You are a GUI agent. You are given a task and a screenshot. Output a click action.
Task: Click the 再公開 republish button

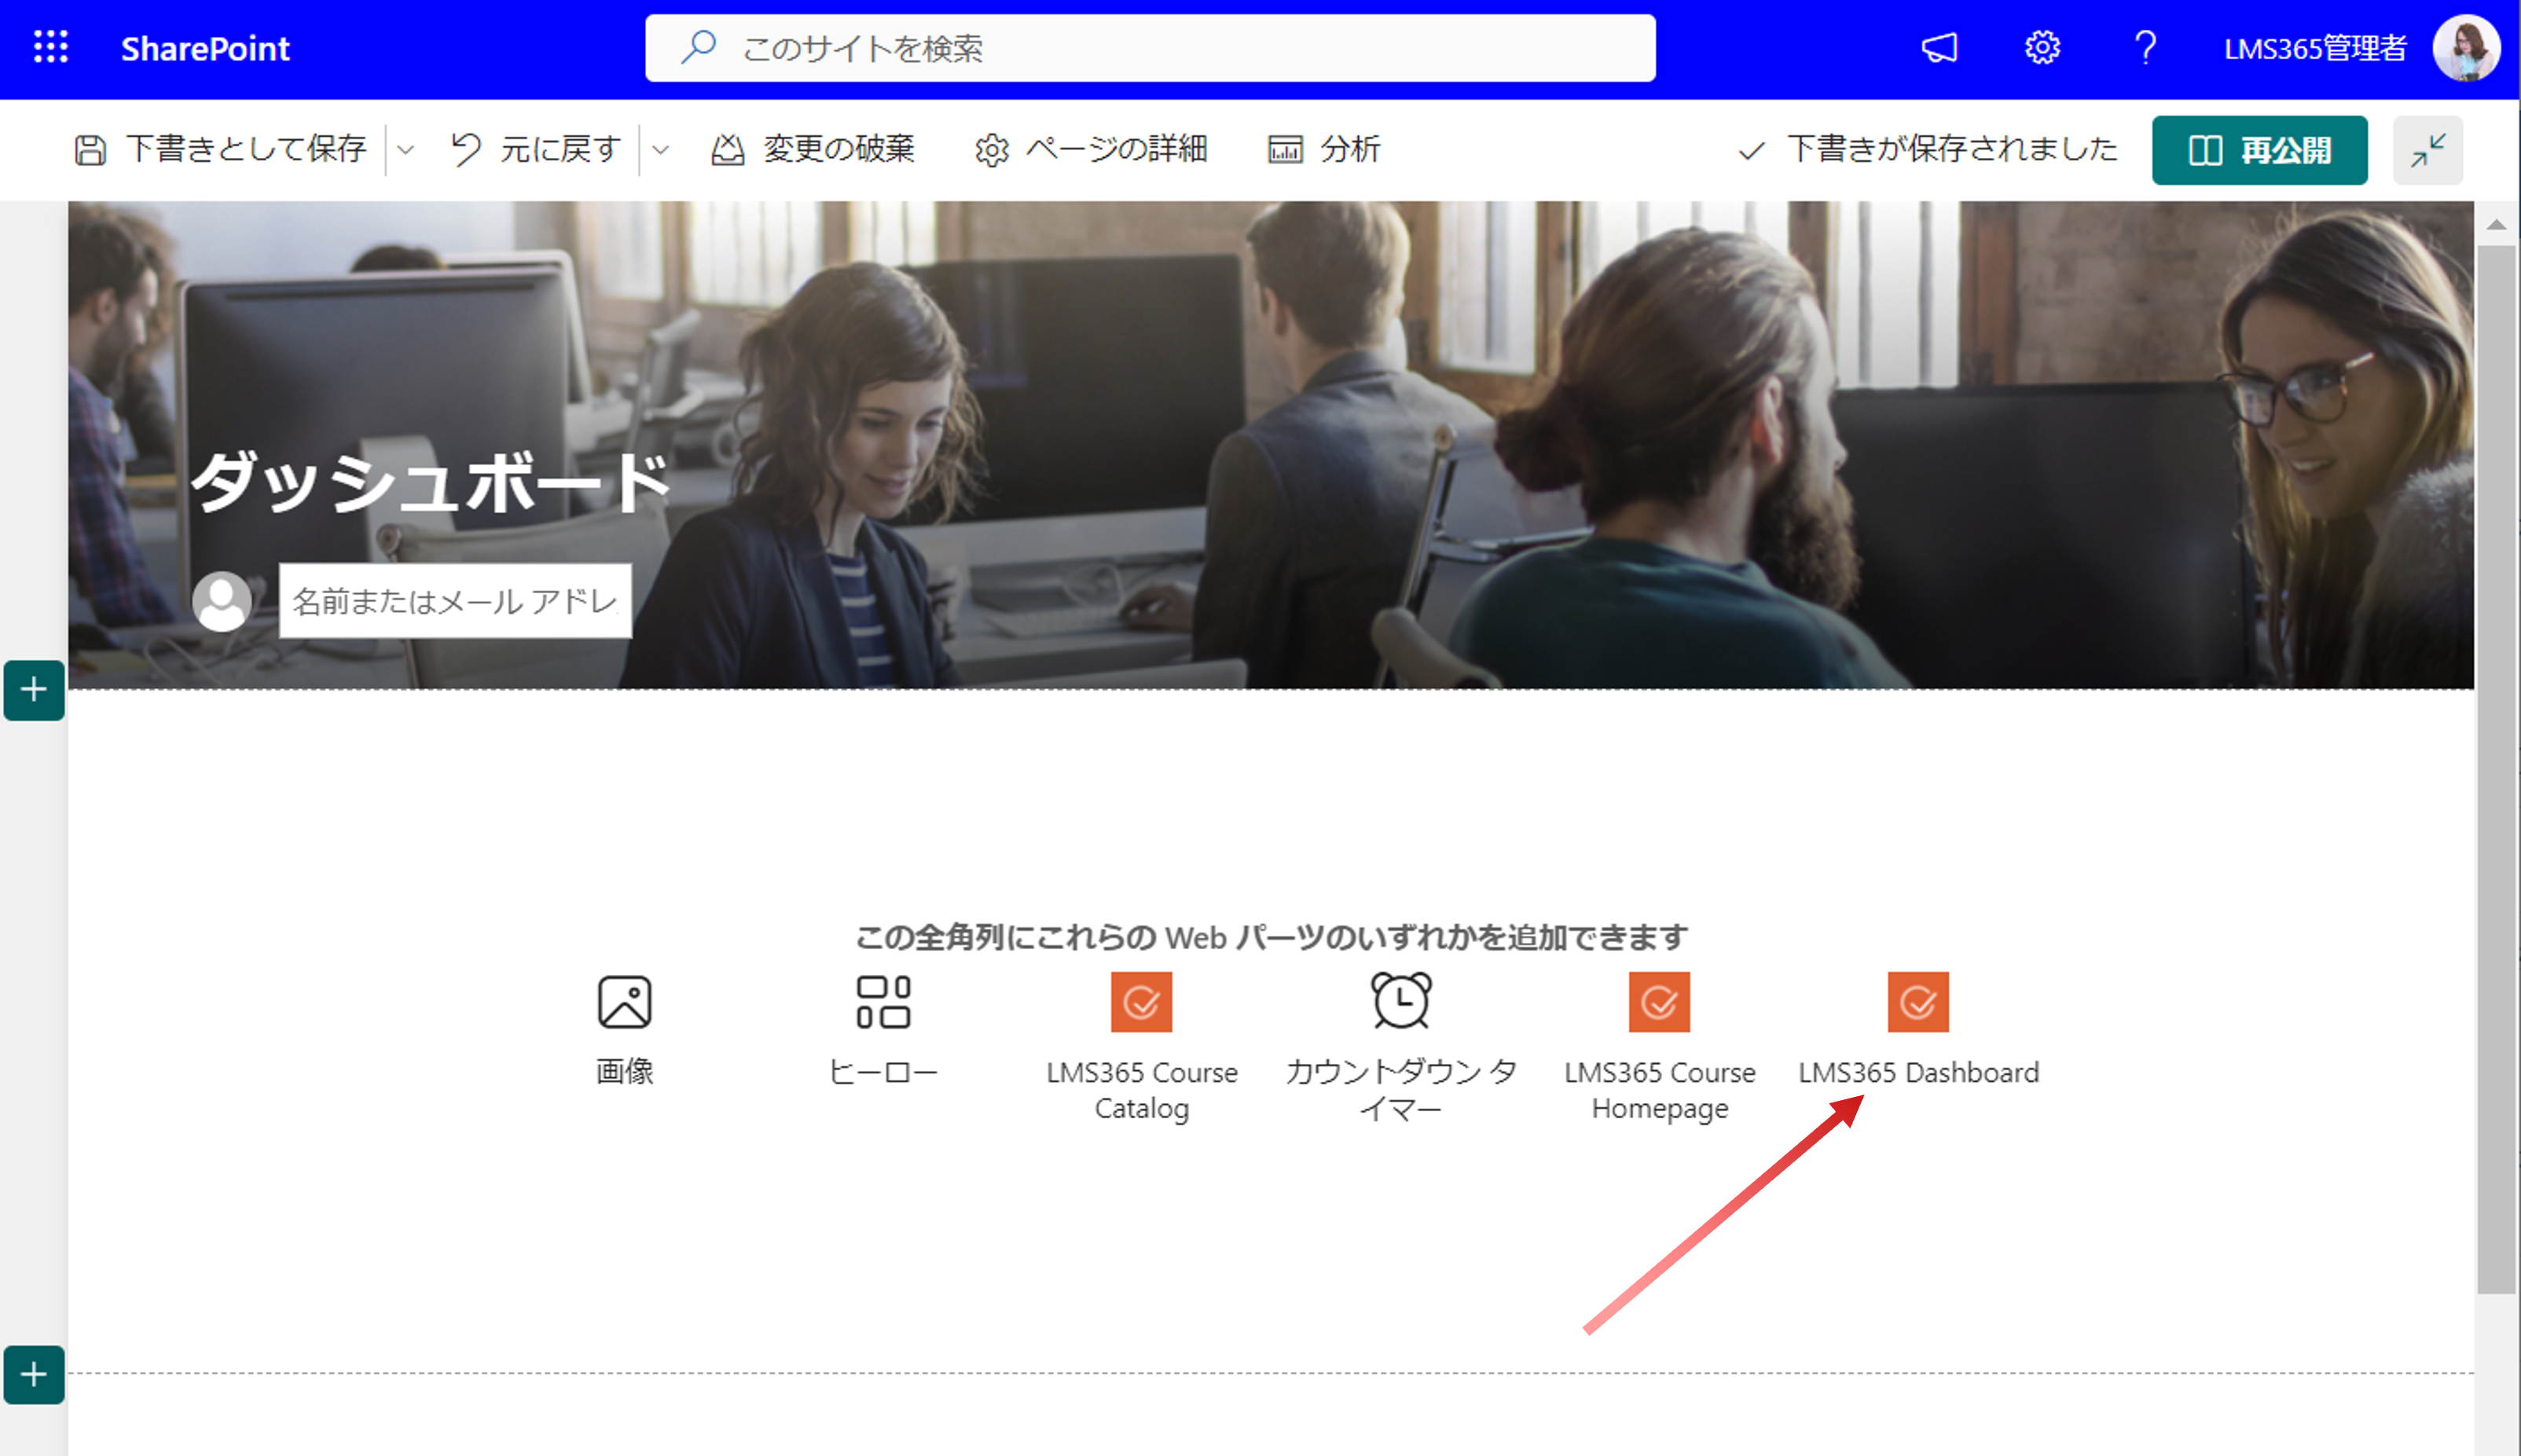2259,150
